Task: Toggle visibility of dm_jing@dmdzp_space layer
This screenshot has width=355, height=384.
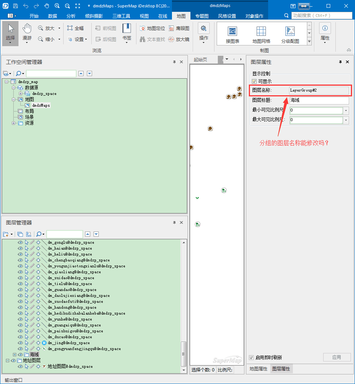Action: [x=20, y=343]
